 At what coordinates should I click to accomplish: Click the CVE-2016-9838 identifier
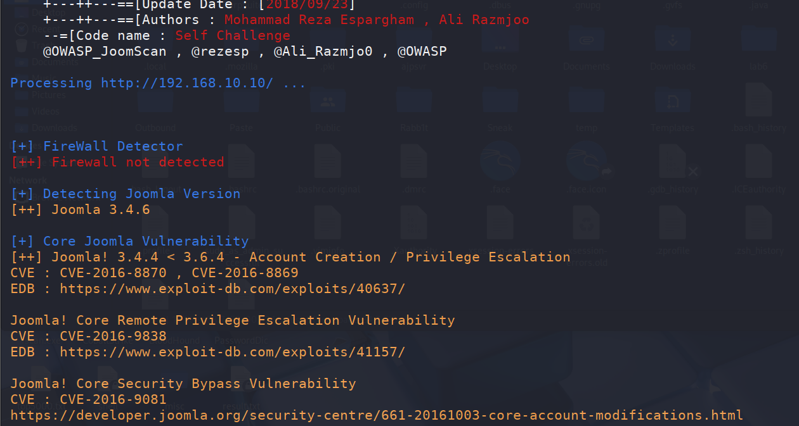[x=113, y=336]
